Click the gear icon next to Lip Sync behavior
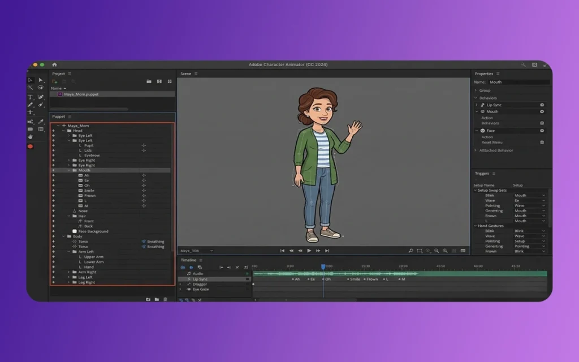This screenshot has height=362, width=579. (542, 105)
